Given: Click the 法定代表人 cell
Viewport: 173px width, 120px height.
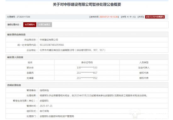Looking at the screenshot, I should (x=144, y=68).
